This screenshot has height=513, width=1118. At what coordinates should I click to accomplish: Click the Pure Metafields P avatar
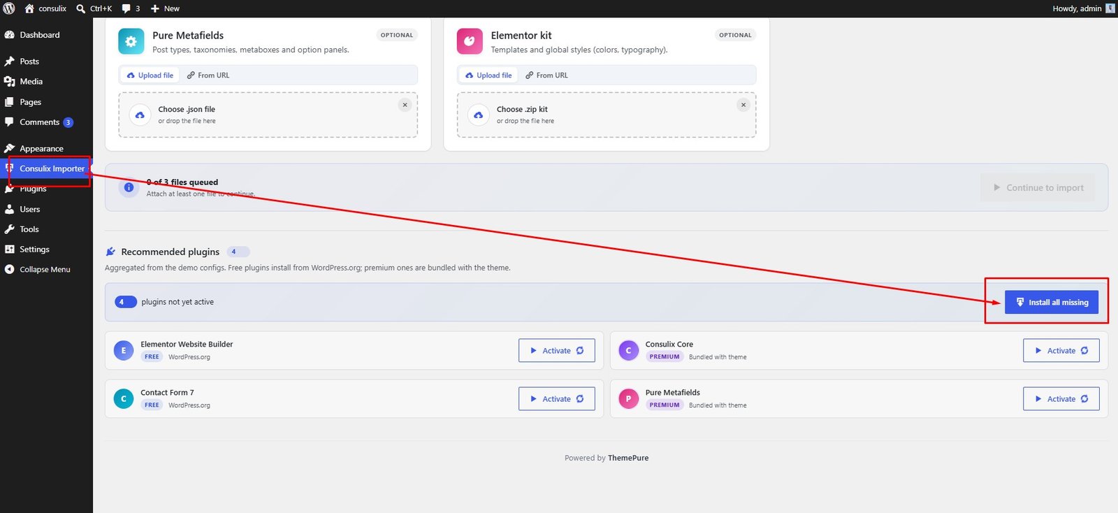pos(629,398)
